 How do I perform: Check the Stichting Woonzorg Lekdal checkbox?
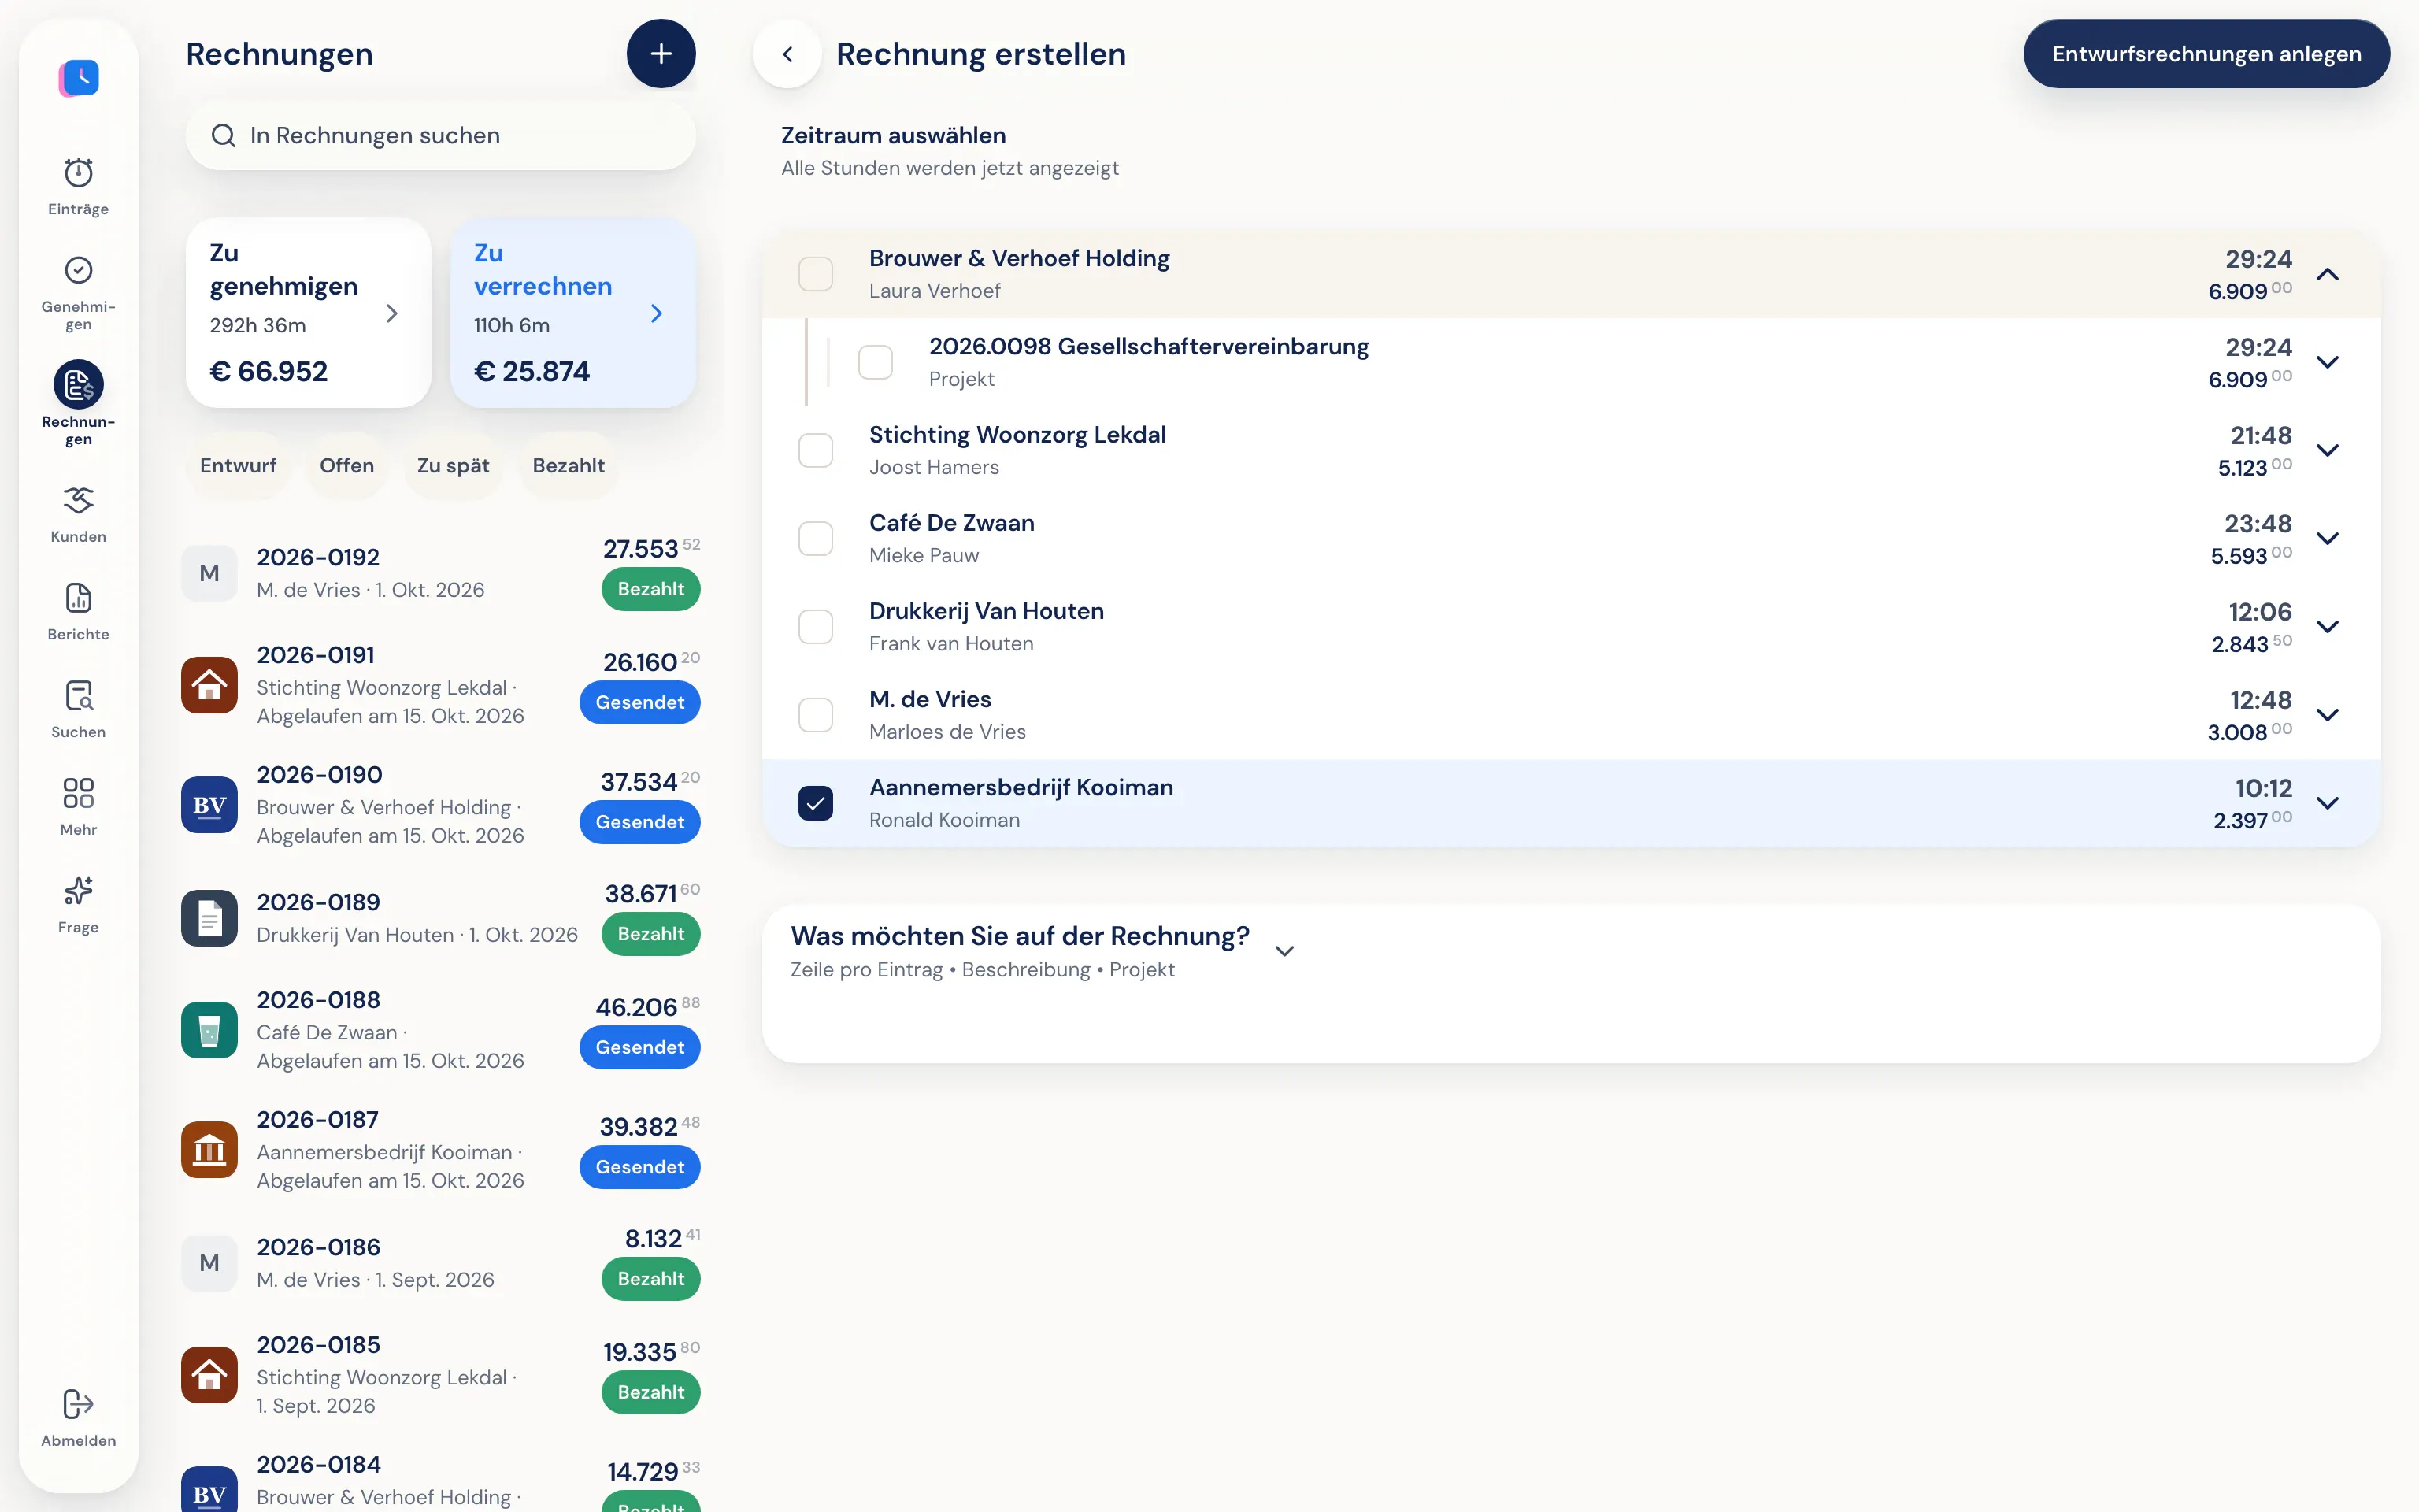[816, 450]
